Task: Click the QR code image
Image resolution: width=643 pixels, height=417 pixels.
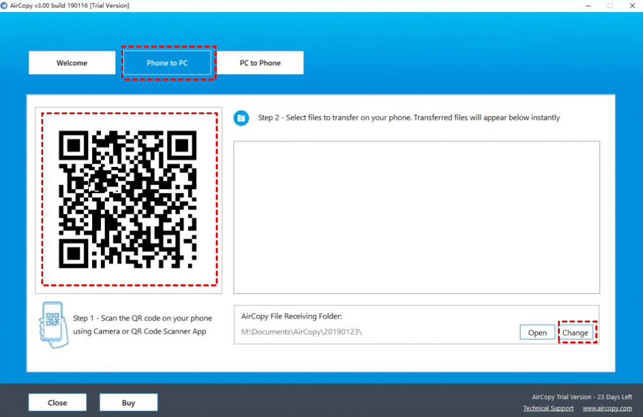Action: tap(128, 199)
